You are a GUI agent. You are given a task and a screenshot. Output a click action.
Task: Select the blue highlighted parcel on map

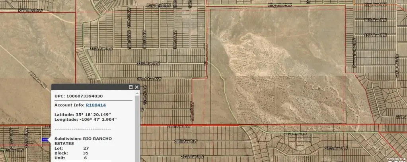click(45, 139)
